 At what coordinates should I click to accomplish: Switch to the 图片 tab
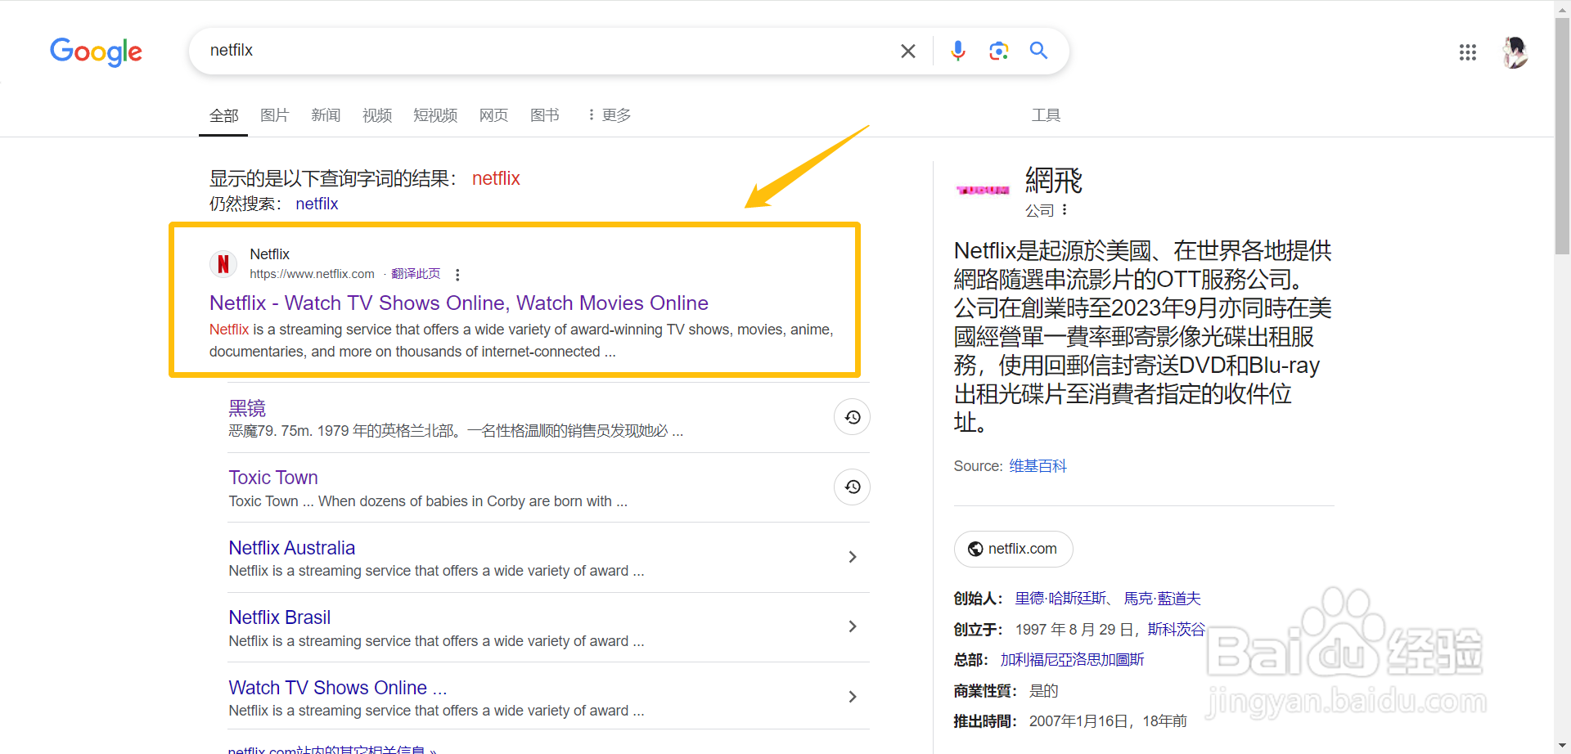274,115
